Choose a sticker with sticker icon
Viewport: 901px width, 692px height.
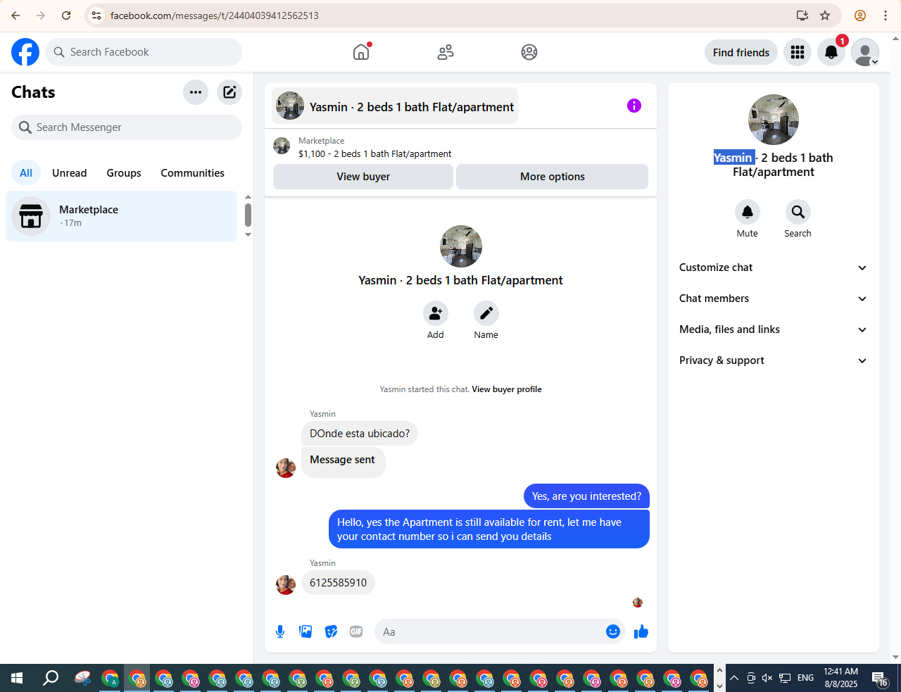(x=331, y=631)
